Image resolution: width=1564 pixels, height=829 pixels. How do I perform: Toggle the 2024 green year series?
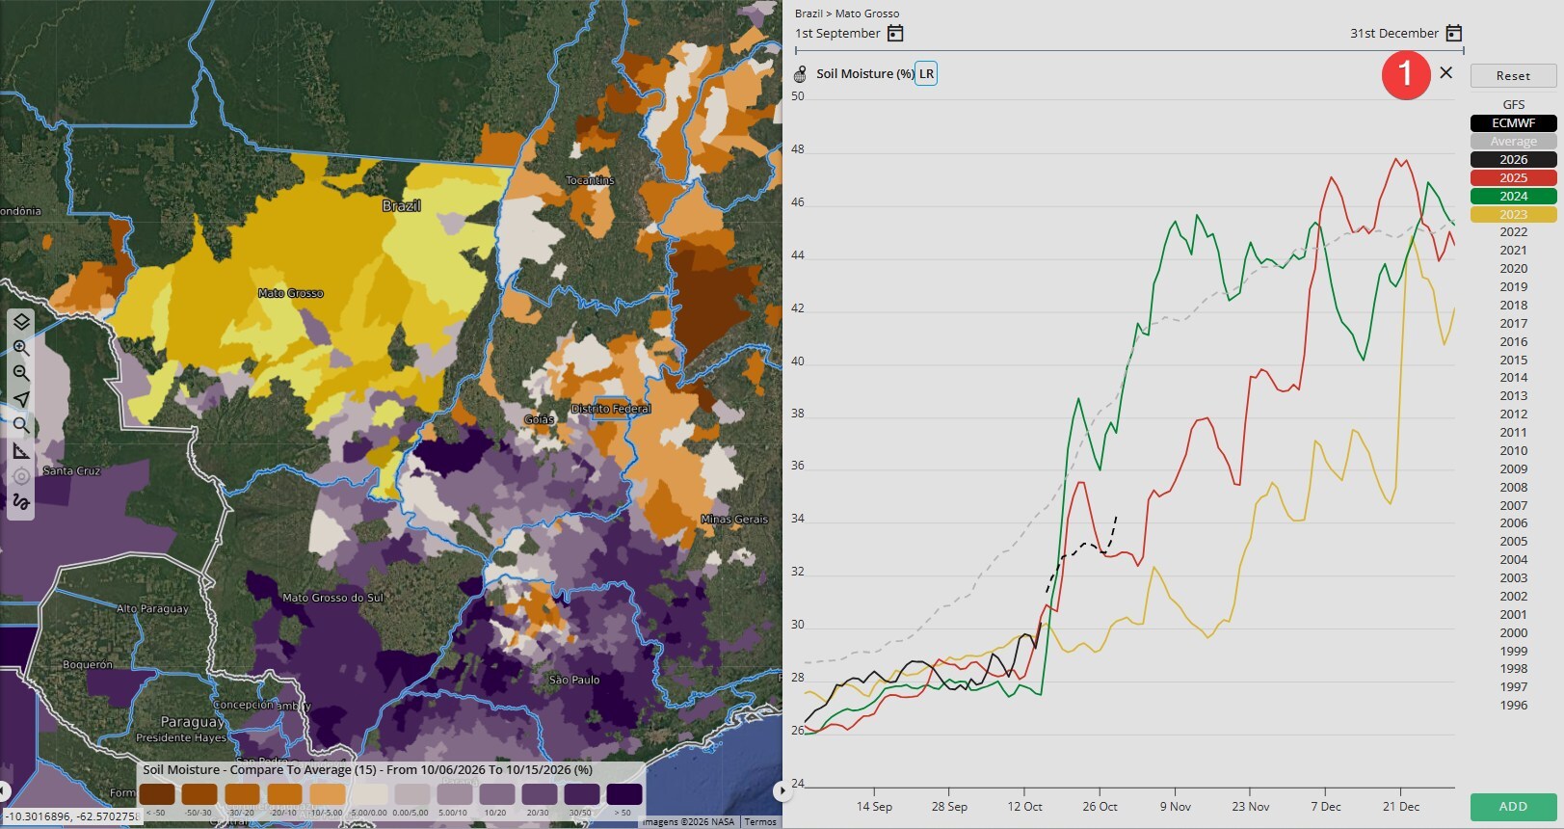pos(1514,197)
